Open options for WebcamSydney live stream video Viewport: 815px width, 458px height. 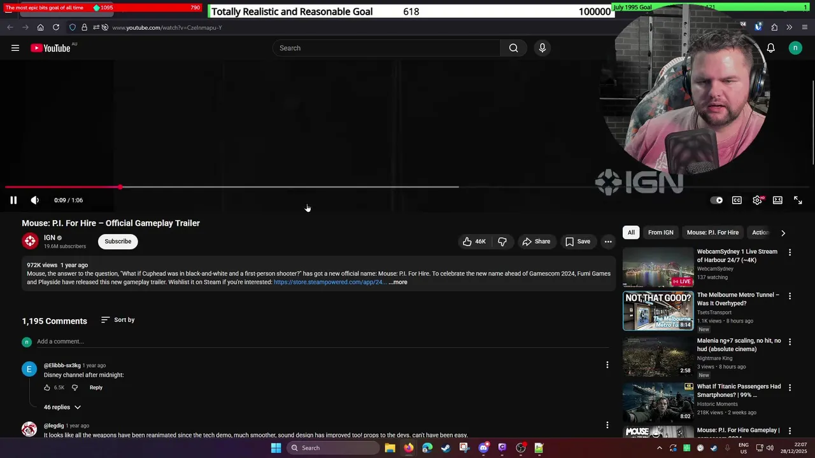pyautogui.click(x=790, y=253)
